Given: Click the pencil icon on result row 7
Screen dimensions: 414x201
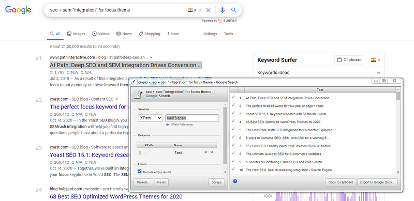Looking at the screenshot, I should (233, 145).
